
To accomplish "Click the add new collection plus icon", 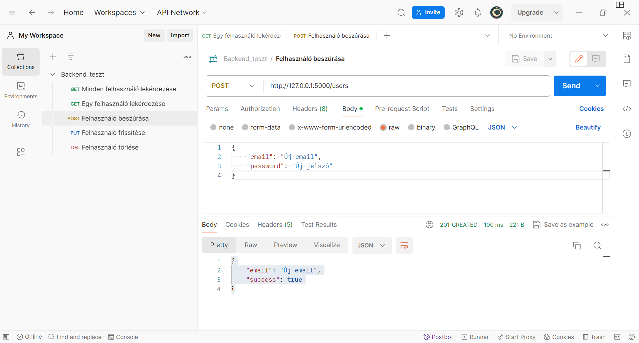I will click(x=53, y=57).
